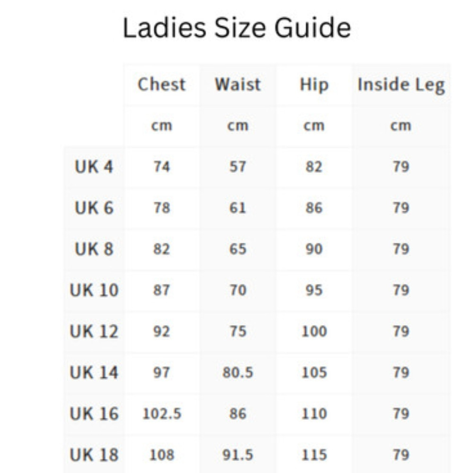This screenshot has height=473, width=473.
Task: Click the UK 10 row label
Action: 94,290
